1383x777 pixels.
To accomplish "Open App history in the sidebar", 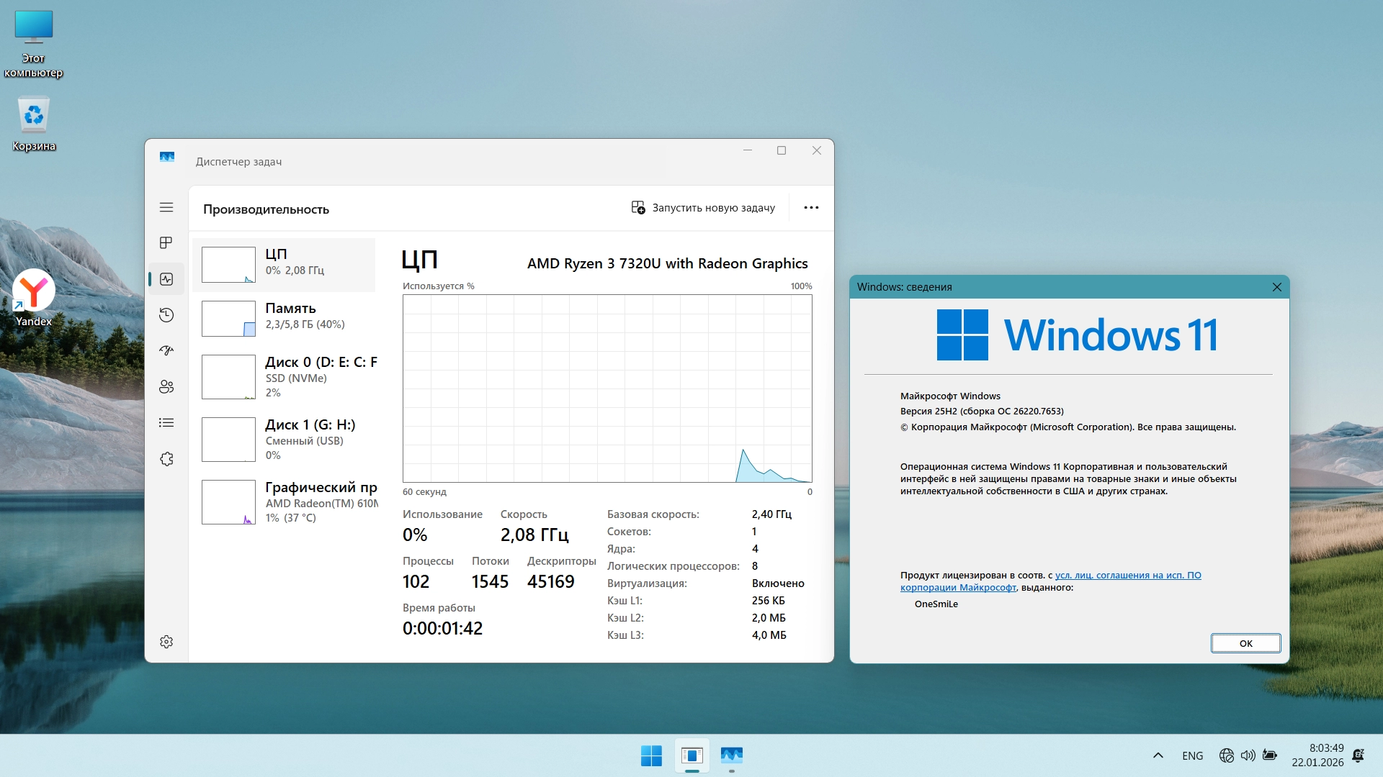I will 166,315.
